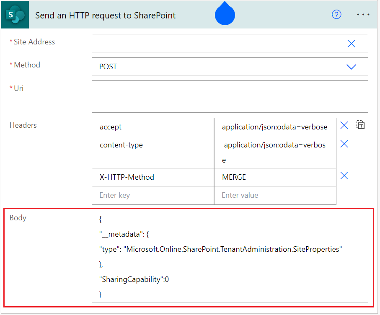Expand the Method dropdown arrow

pos(351,67)
